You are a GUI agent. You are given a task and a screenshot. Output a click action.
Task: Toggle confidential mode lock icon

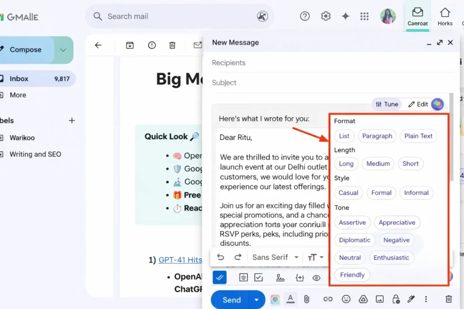396,299
